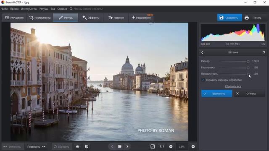269x151 pixels.
Task: Open the Эффекты tab
Action: [91, 18]
